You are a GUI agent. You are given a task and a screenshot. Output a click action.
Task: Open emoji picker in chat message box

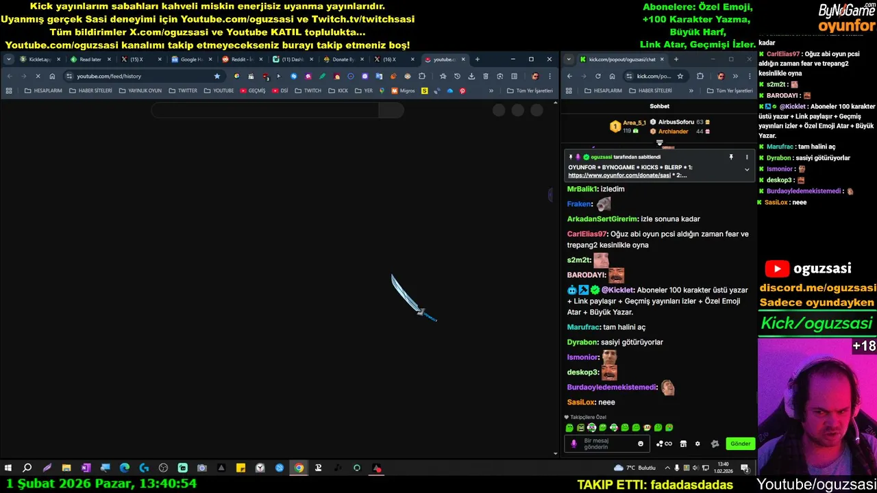tap(641, 444)
